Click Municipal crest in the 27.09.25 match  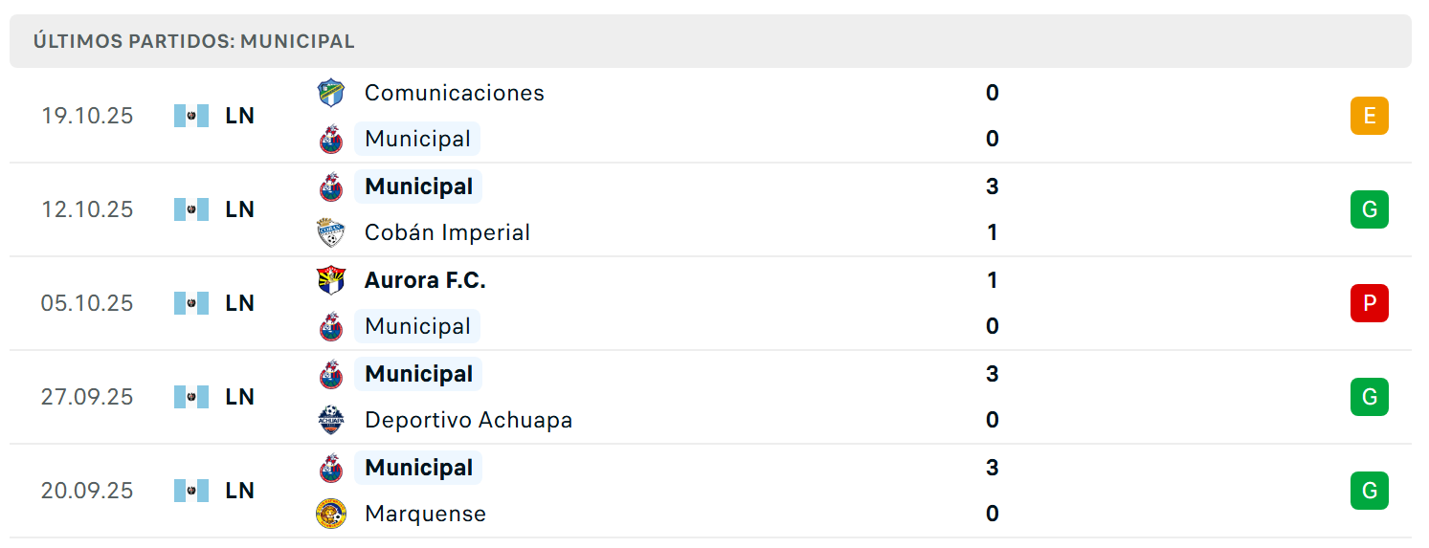click(x=331, y=374)
